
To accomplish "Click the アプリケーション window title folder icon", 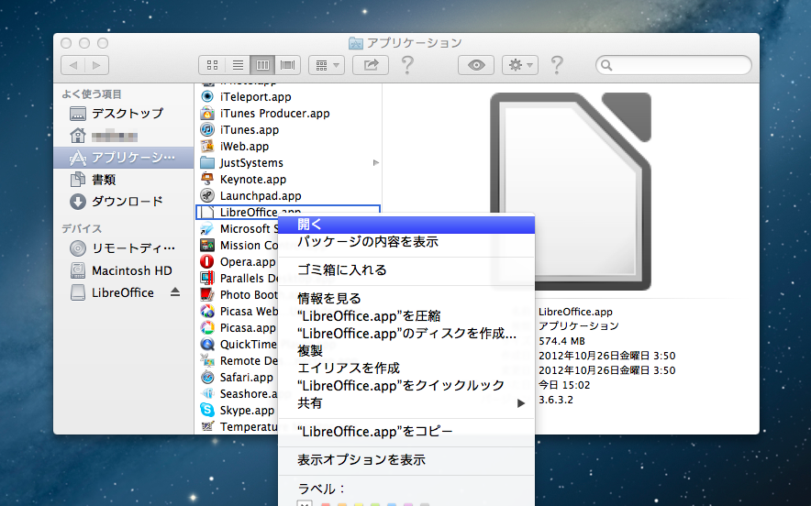I will click(x=356, y=43).
